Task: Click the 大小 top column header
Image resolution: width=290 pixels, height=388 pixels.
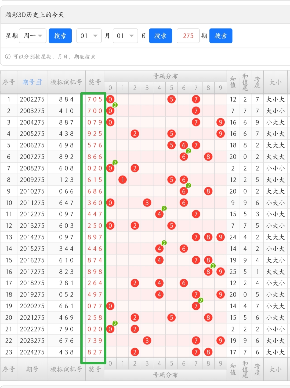Action: pos(275,82)
